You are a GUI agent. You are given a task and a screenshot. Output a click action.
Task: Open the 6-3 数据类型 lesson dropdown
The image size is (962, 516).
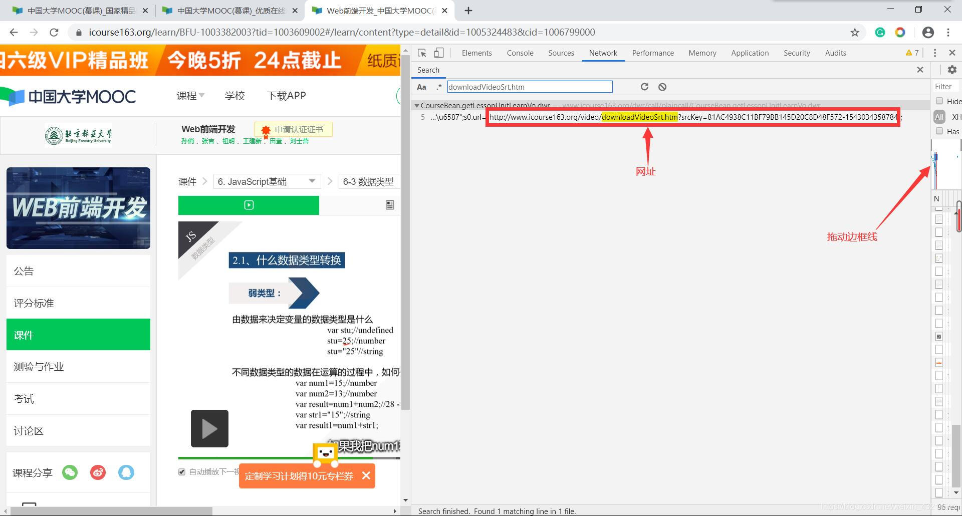click(x=369, y=181)
